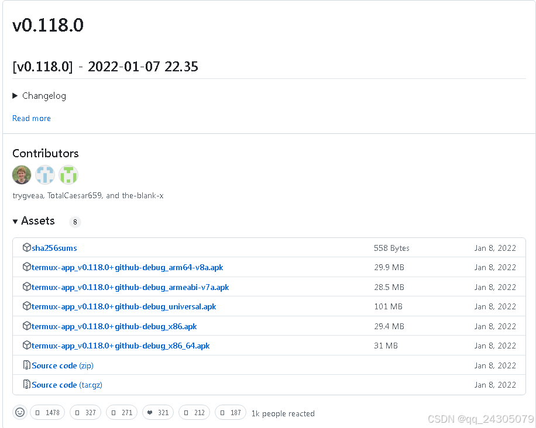
Task: Open the green identicon contributor avatar
Action: (x=68, y=175)
